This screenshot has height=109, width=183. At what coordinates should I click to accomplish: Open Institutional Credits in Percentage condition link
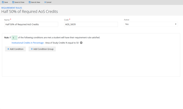[x=28, y=43]
